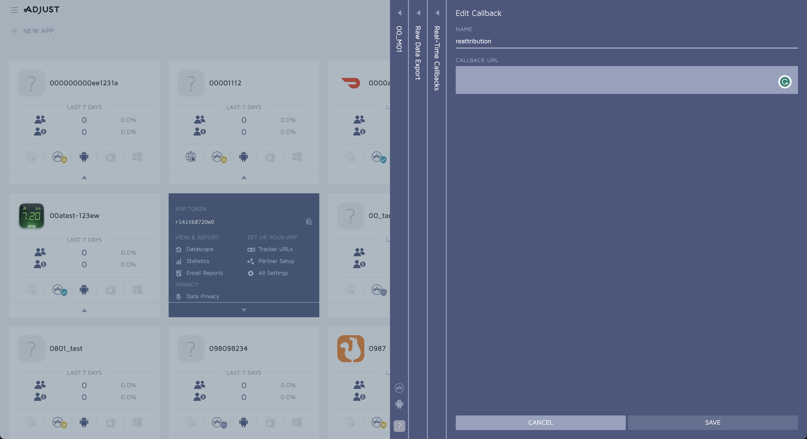
Task: Collapse the Raw Data Export panel
Action: [419, 13]
